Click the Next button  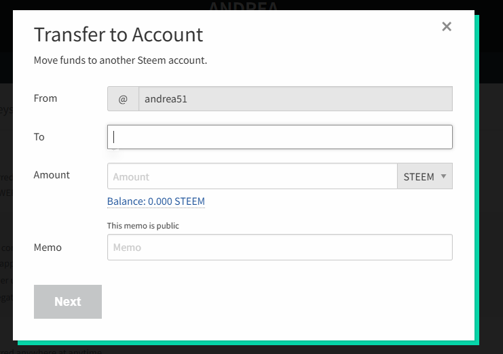coord(68,302)
